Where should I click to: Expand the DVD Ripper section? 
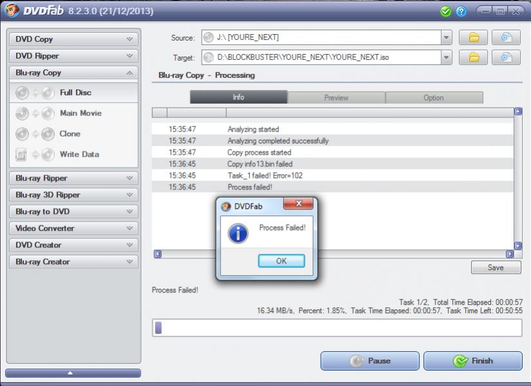click(x=73, y=56)
